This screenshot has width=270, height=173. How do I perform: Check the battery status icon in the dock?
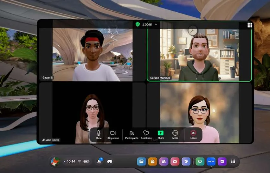coord(86,161)
